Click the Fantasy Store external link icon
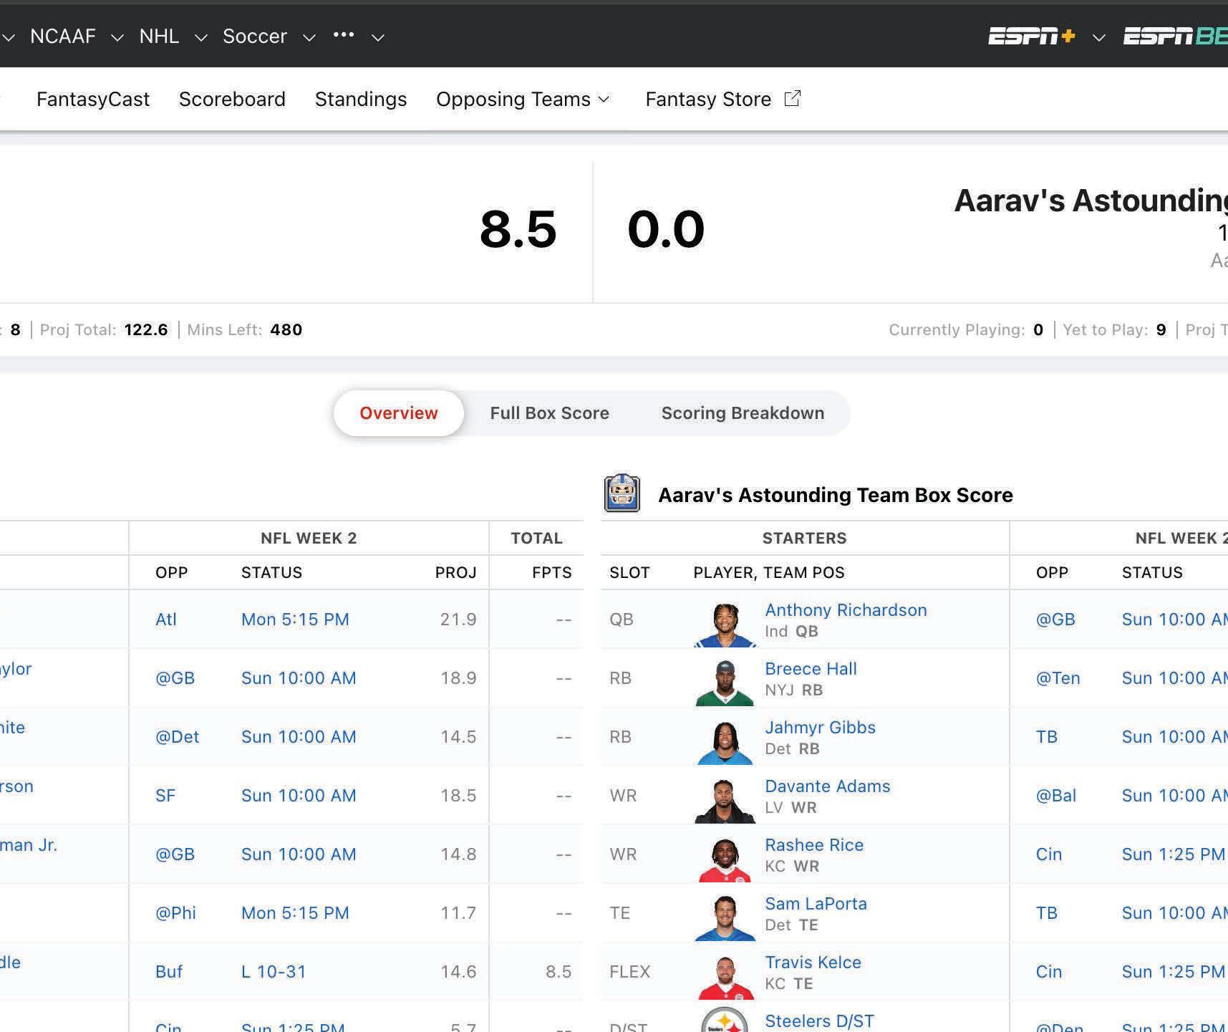 pyautogui.click(x=793, y=99)
